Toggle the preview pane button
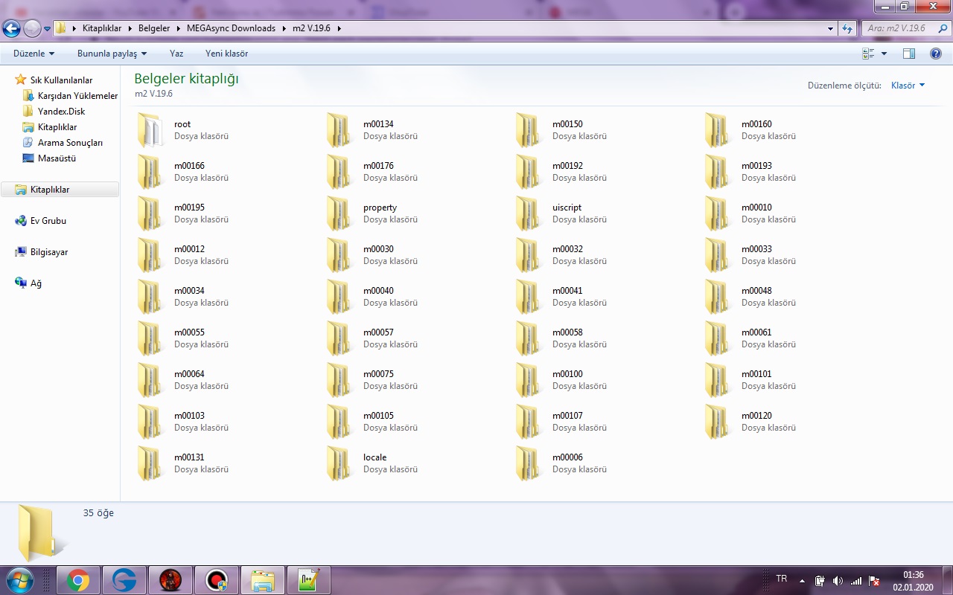 [908, 54]
